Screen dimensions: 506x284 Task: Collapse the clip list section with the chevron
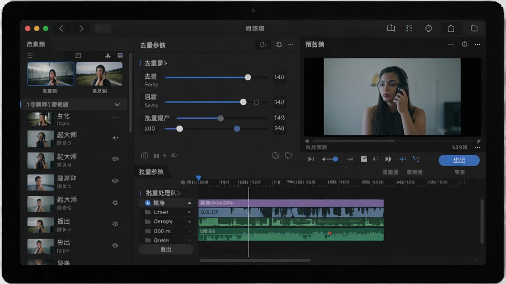coord(117,105)
